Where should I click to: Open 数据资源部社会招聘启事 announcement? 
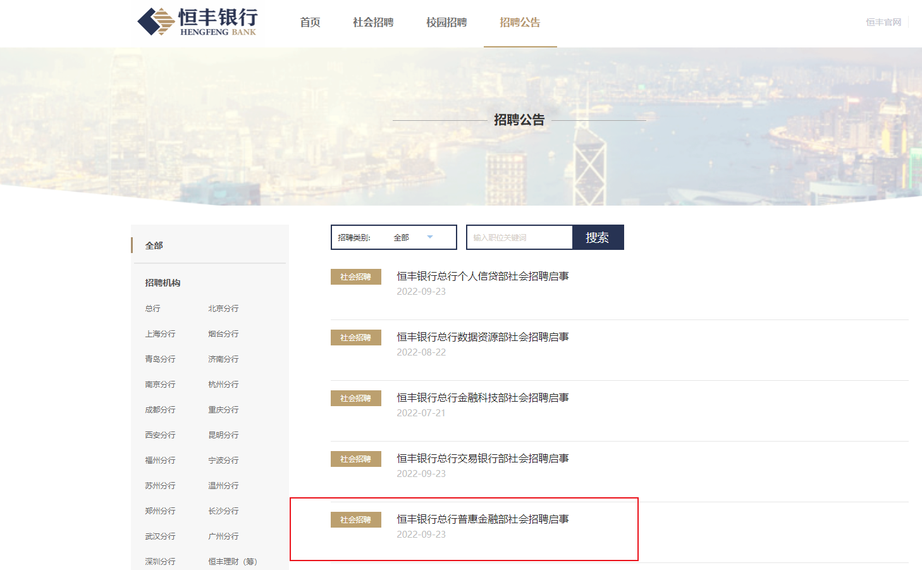coord(483,337)
